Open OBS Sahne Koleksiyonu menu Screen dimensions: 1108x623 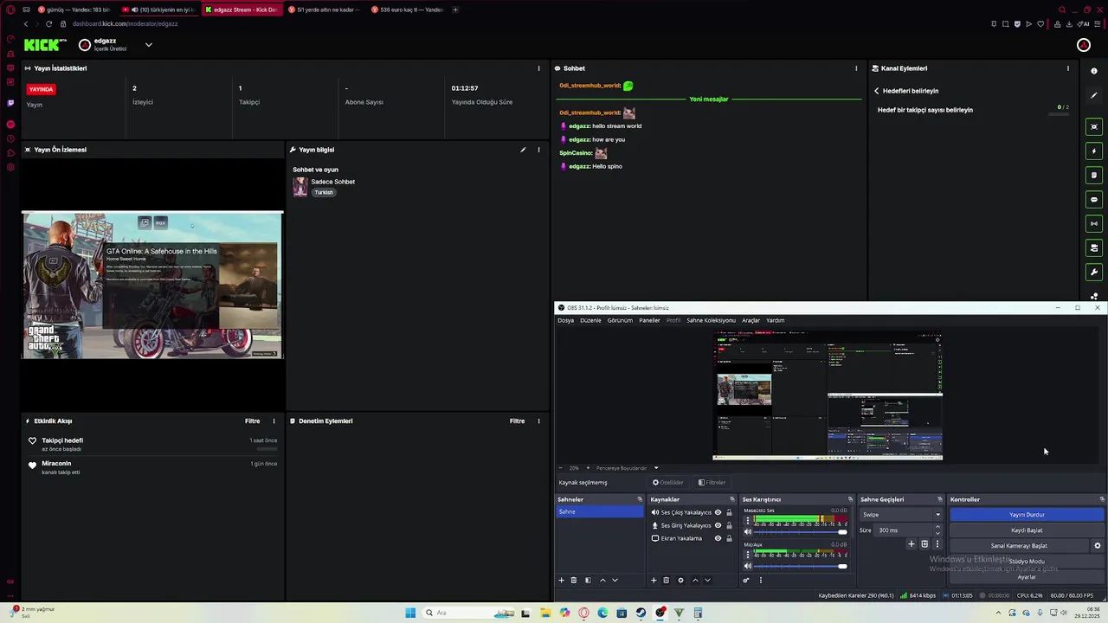(x=711, y=320)
